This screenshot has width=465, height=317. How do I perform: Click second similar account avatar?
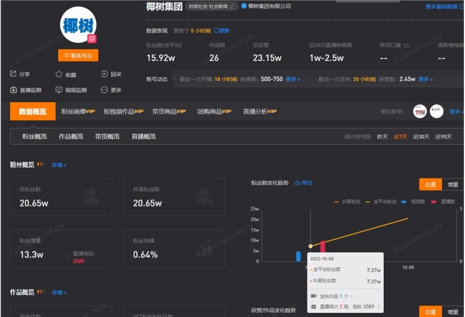tap(437, 111)
